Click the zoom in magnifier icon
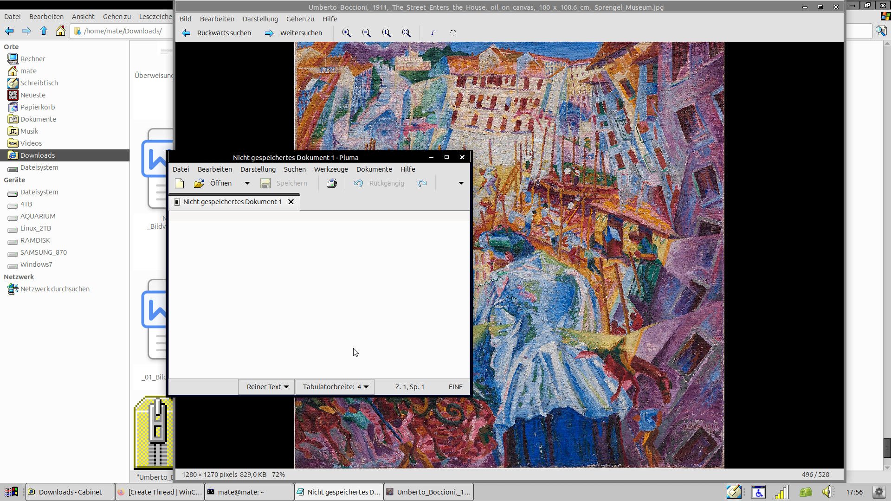Image resolution: width=891 pixels, height=501 pixels. [x=346, y=33]
